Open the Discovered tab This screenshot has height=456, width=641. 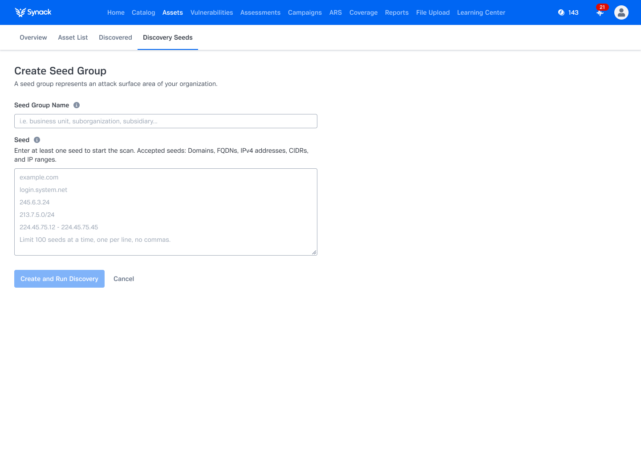tap(115, 37)
